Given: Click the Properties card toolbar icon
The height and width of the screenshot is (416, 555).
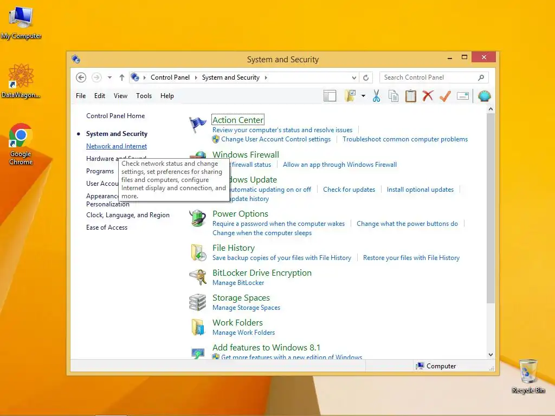Looking at the screenshot, I should [x=463, y=96].
